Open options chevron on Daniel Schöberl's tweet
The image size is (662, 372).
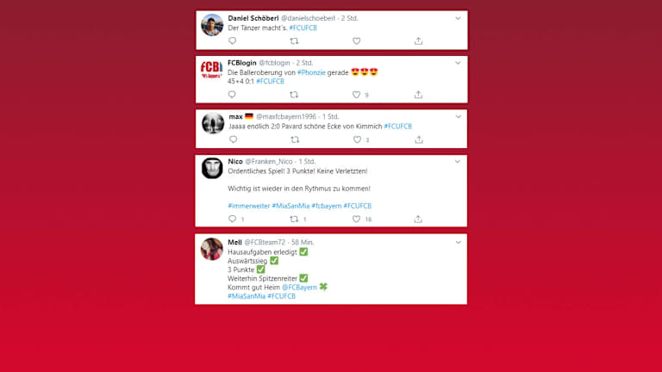(x=458, y=18)
